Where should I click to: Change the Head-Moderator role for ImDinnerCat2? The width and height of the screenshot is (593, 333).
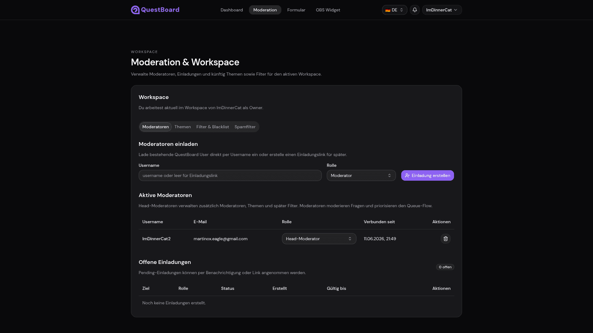(x=319, y=239)
